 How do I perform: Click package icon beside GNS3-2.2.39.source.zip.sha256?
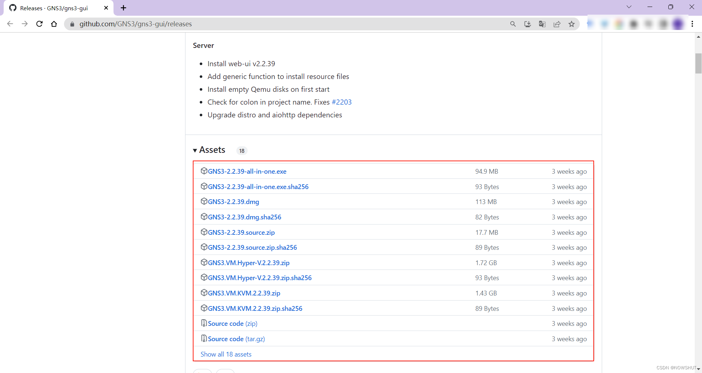(x=204, y=247)
